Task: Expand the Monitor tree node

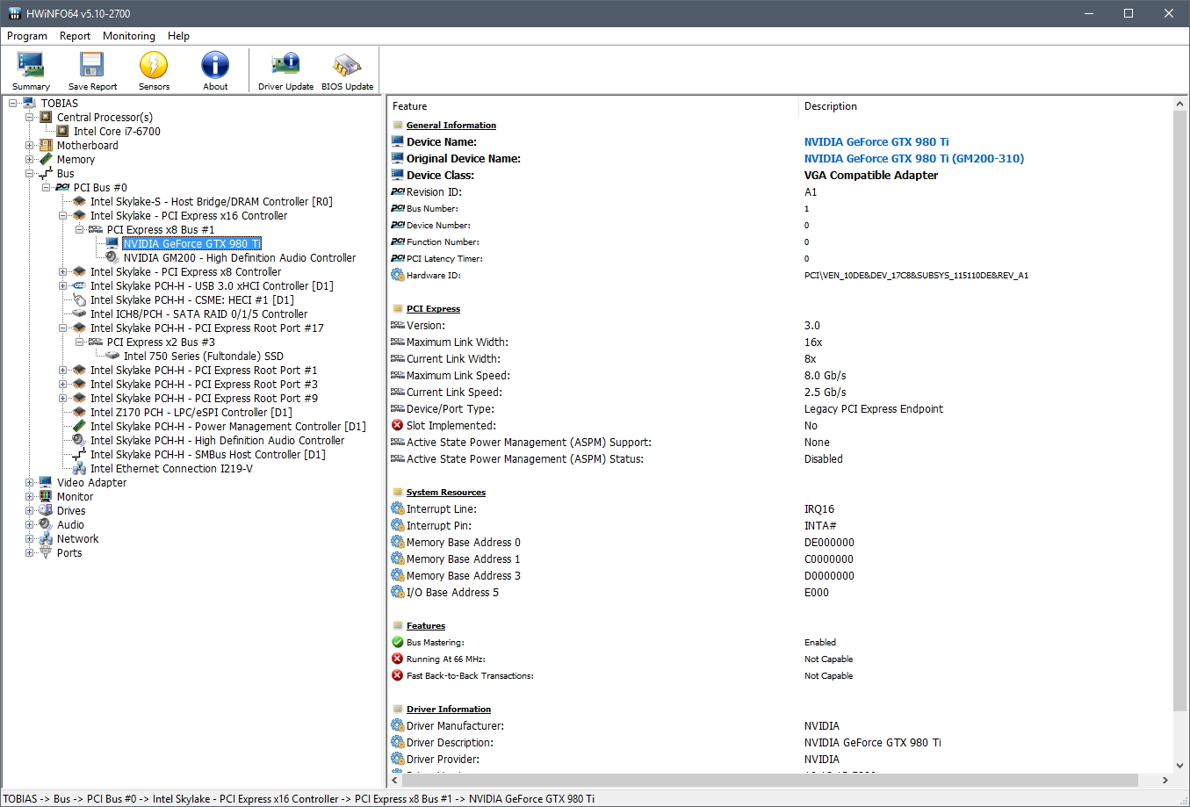Action: tap(30, 497)
